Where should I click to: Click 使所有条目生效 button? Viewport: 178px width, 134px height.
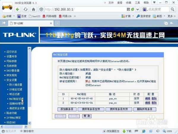click(x=91, y=109)
